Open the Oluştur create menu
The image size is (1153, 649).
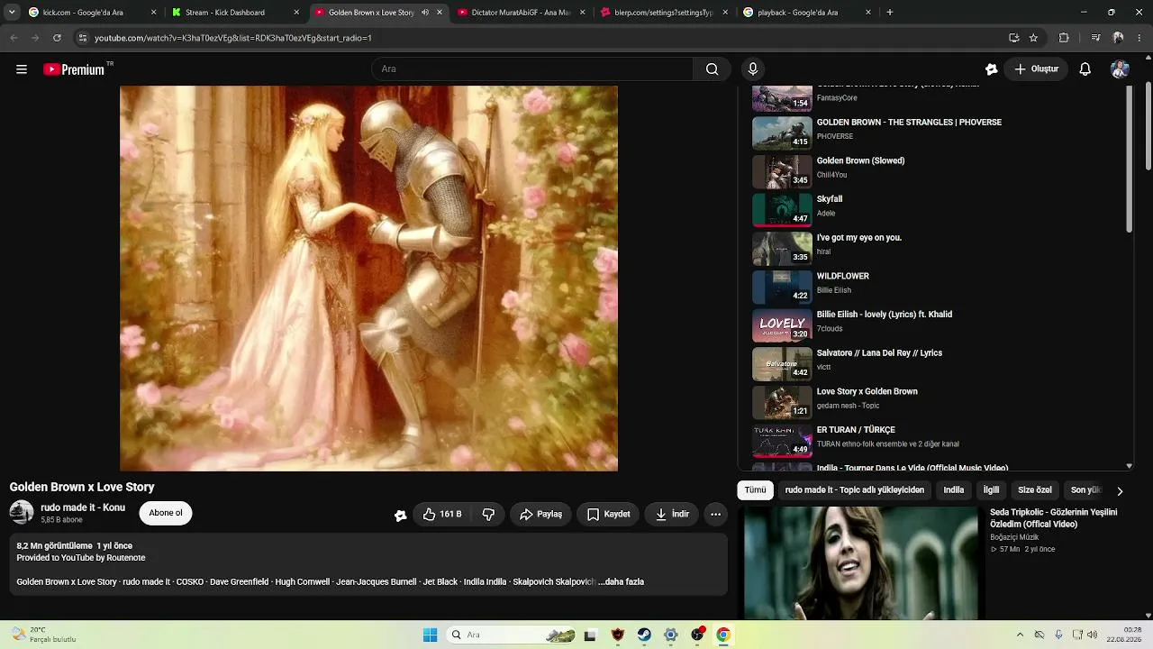(x=1036, y=69)
